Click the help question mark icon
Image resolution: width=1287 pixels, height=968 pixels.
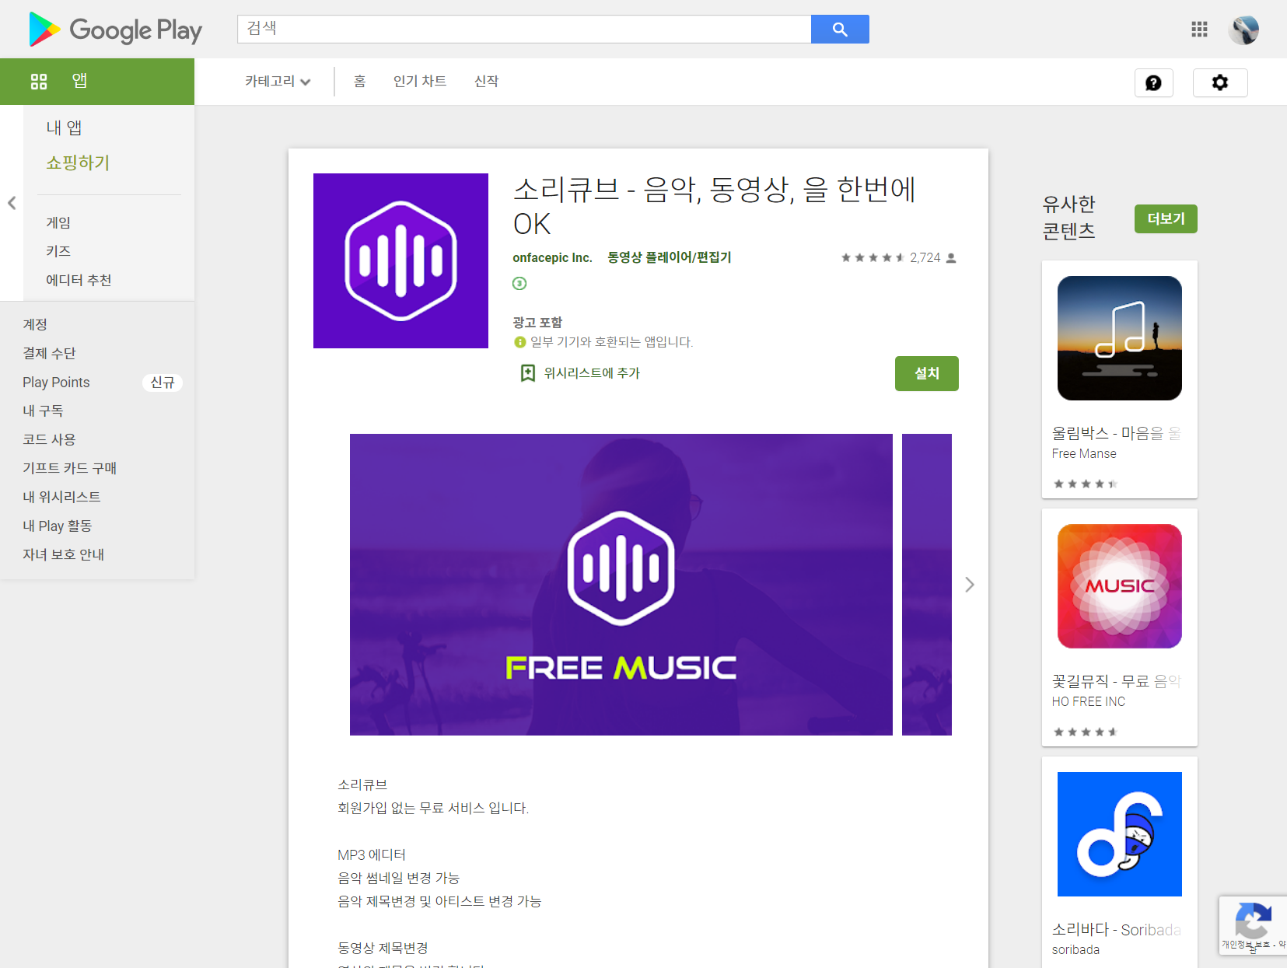pyautogui.click(x=1153, y=82)
